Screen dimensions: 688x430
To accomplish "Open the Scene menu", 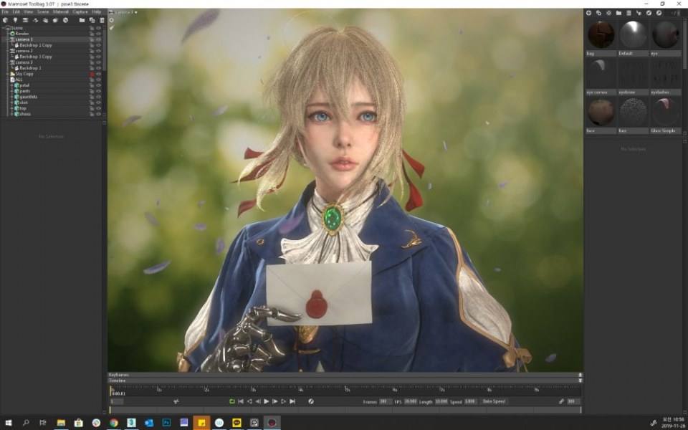I will click(x=43, y=12).
